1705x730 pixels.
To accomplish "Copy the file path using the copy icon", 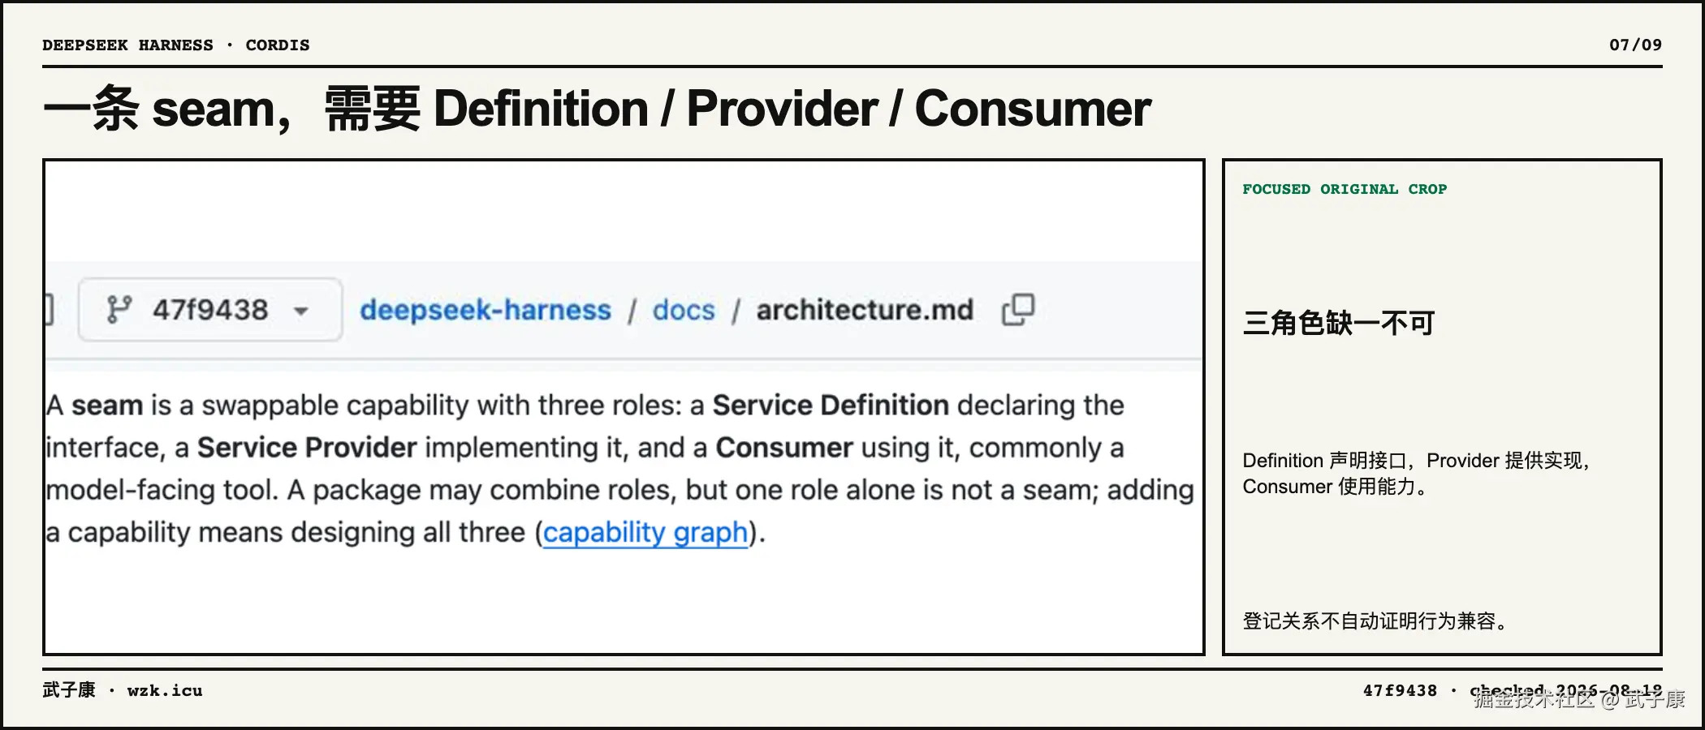I will pos(1018,310).
